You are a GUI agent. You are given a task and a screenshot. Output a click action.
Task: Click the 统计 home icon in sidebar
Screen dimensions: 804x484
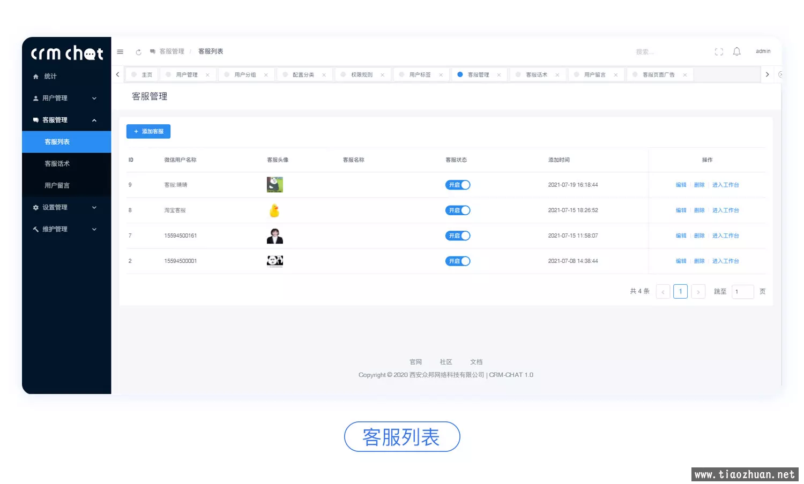pyautogui.click(x=36, y=77)
